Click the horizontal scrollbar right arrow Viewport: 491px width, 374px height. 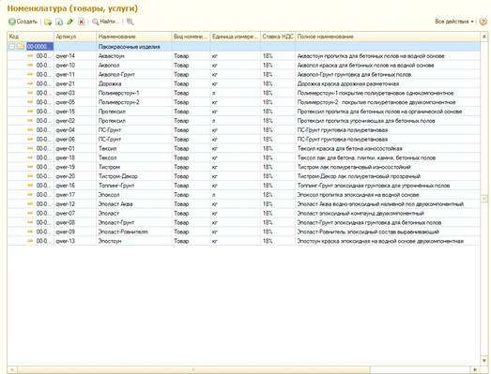click(475, 369)
